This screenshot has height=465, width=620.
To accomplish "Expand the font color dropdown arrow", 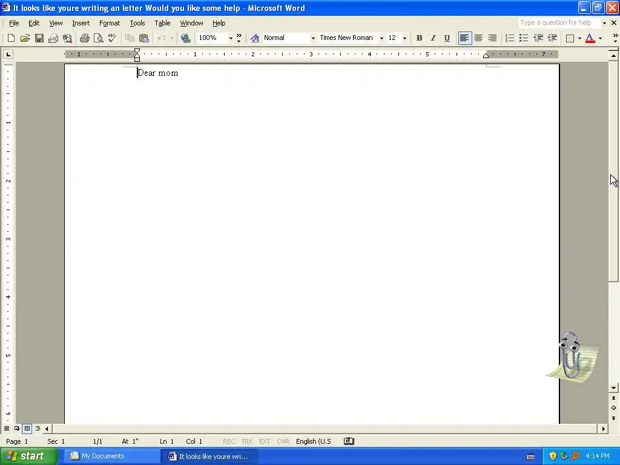I will [600, 38].
